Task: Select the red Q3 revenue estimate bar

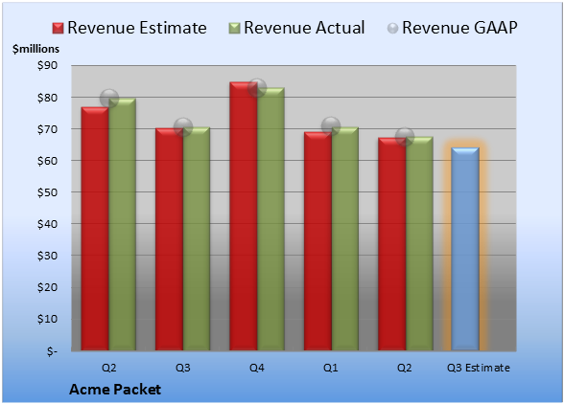Action: pos(169,239)
